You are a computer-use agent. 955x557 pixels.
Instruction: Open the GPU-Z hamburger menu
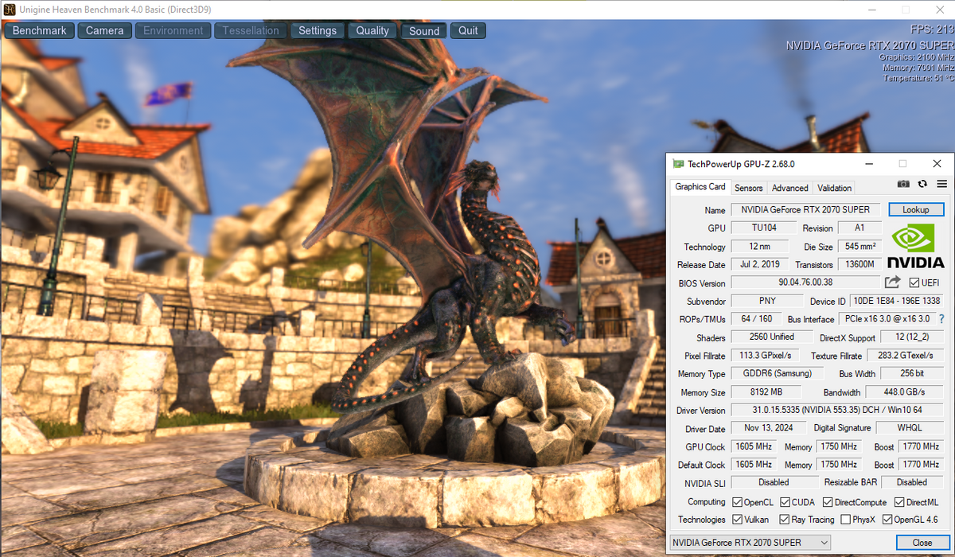(x=941, y=184)
